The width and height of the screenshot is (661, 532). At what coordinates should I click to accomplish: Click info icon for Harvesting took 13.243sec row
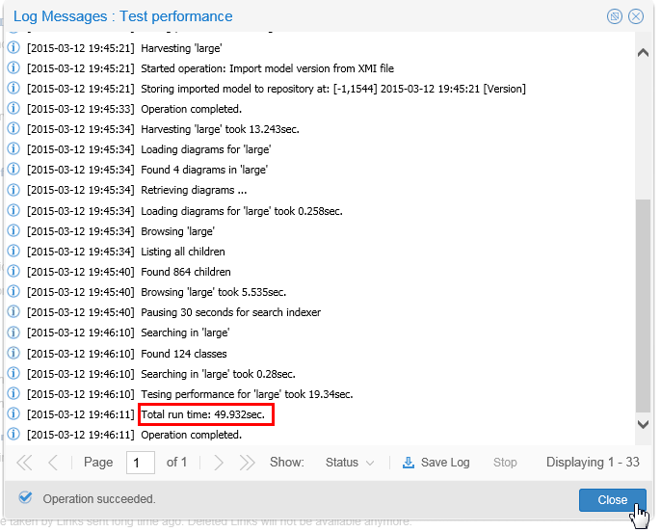(13, 128)
